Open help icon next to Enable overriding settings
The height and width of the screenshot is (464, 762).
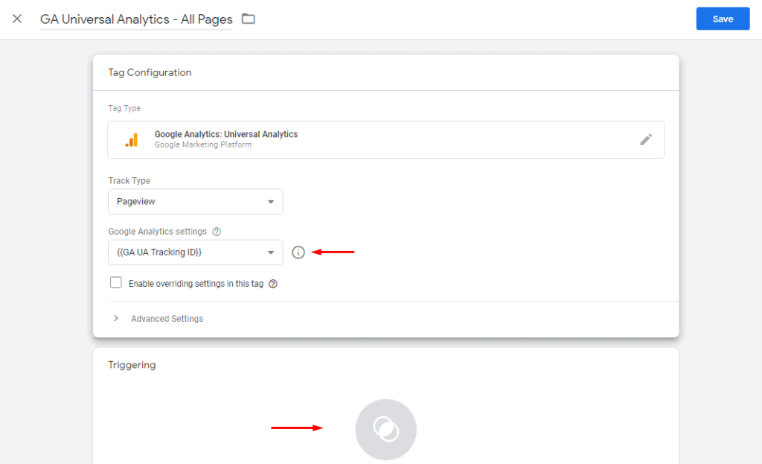[x=273, y=284]
